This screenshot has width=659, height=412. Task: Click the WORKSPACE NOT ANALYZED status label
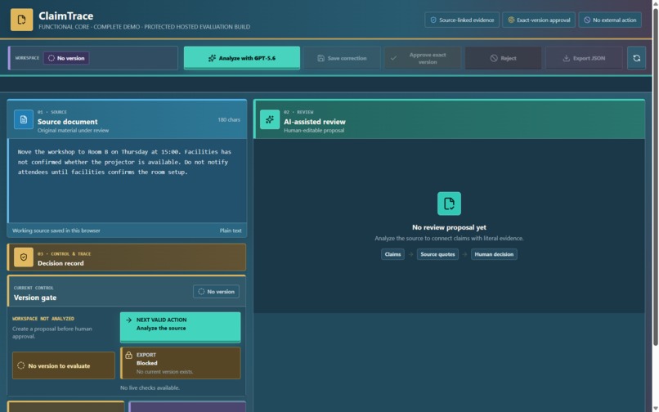click(x=43, y=319)
